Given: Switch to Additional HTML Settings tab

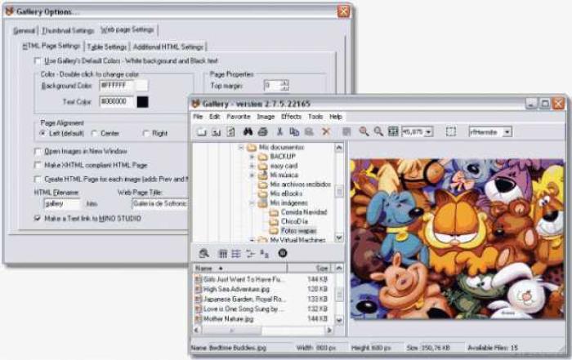Looking at the screenshot, I should (168, 47).
